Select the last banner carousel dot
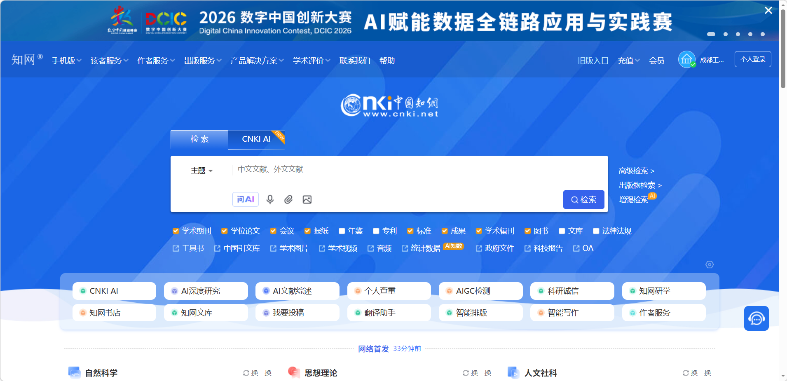 click(763, 34)
